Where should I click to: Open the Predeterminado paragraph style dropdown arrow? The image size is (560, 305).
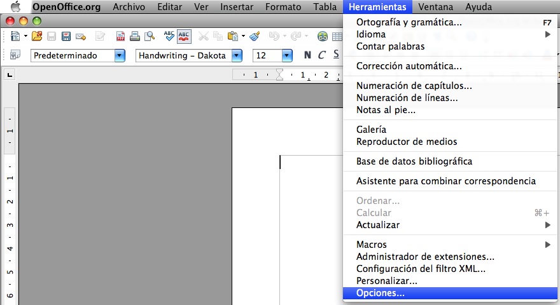tap(120, 56)
